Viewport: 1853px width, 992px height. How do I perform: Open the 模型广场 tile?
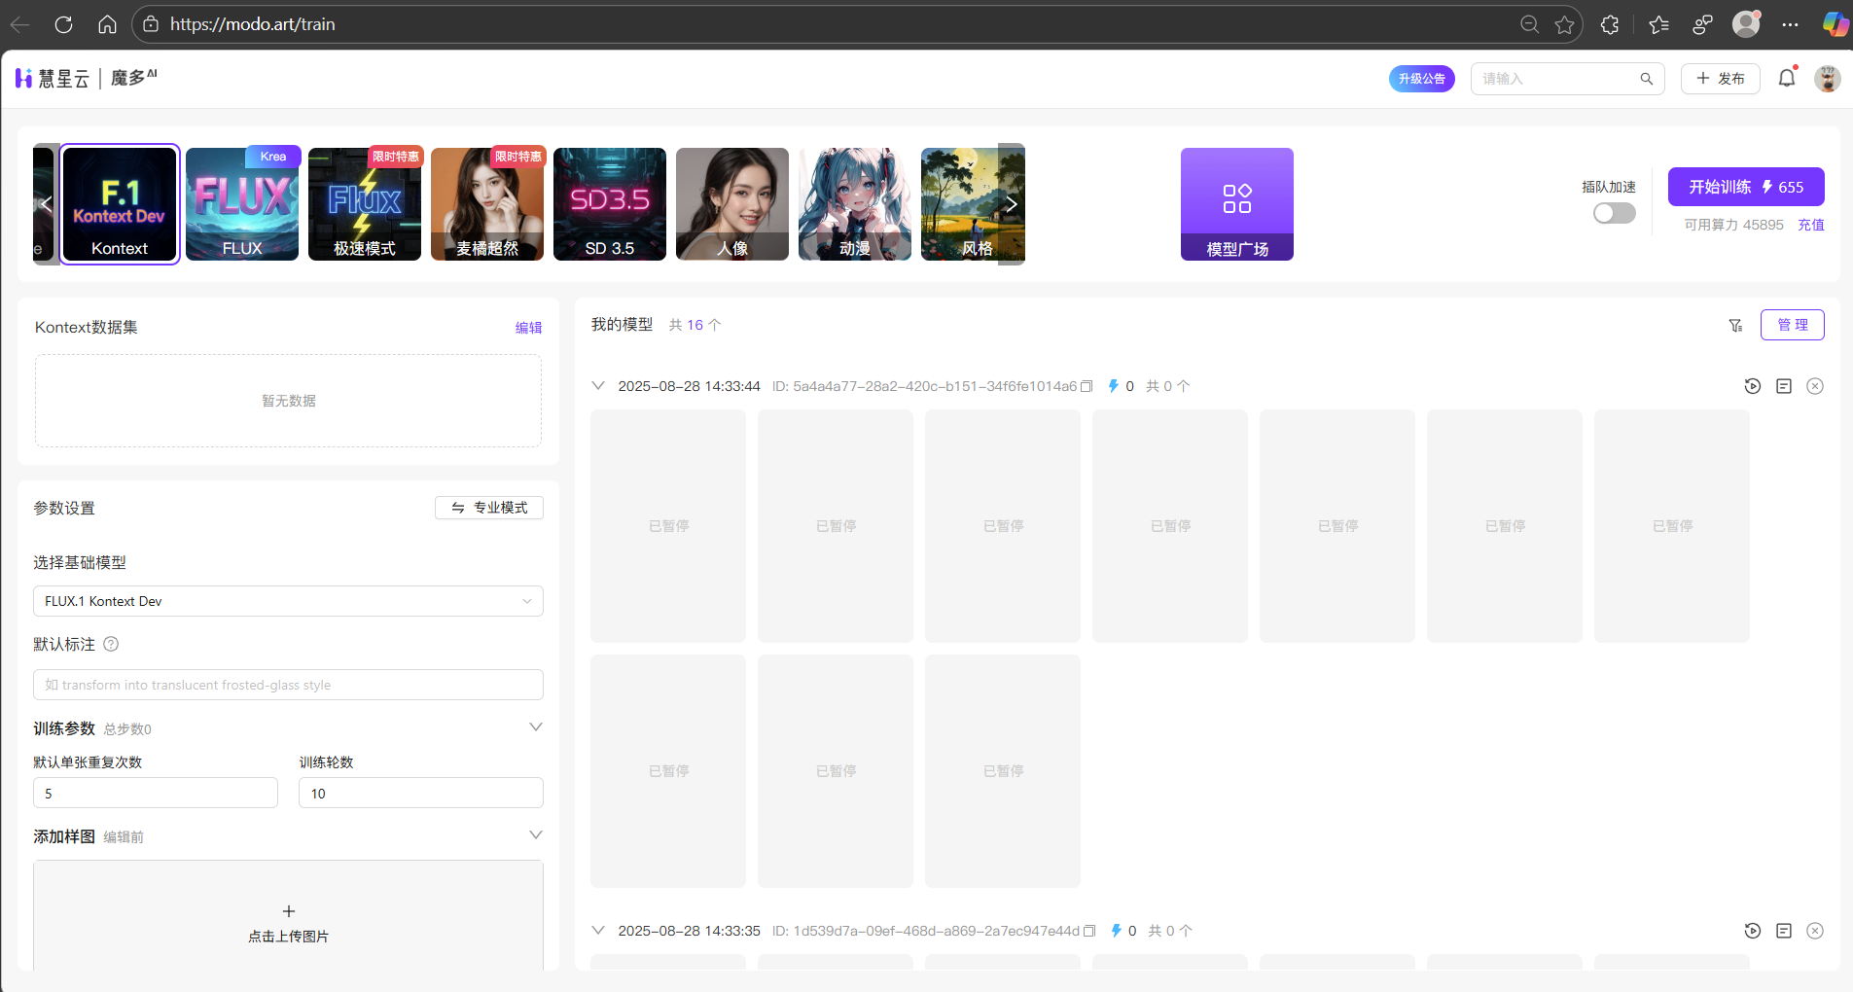point(1237,204)
